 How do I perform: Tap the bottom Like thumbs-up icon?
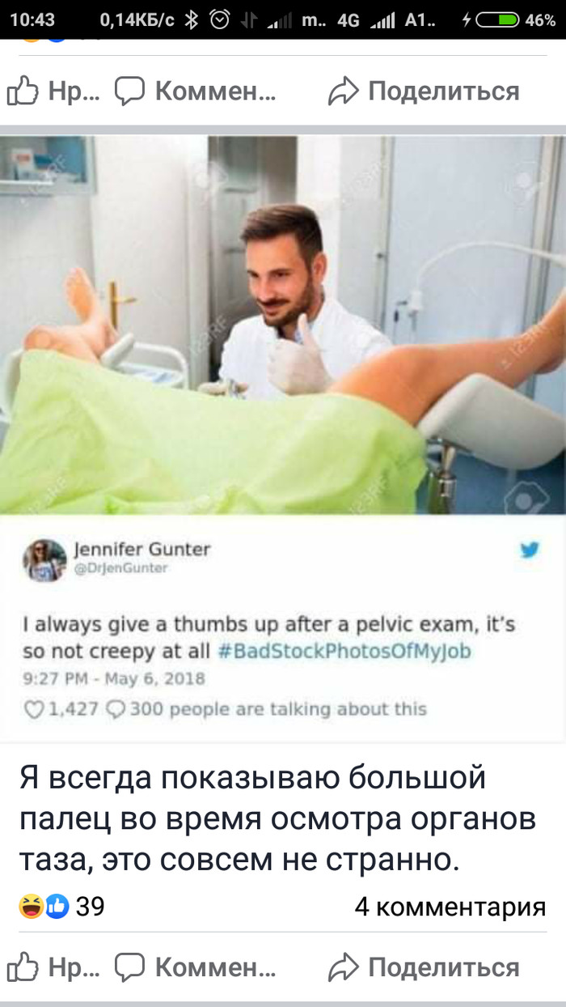[x=22, y=967]
